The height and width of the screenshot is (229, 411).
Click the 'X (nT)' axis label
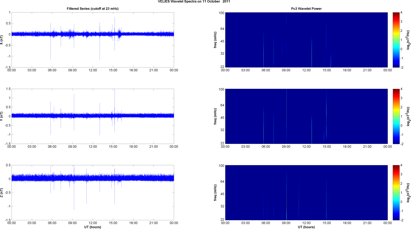(x=2, y=40)
